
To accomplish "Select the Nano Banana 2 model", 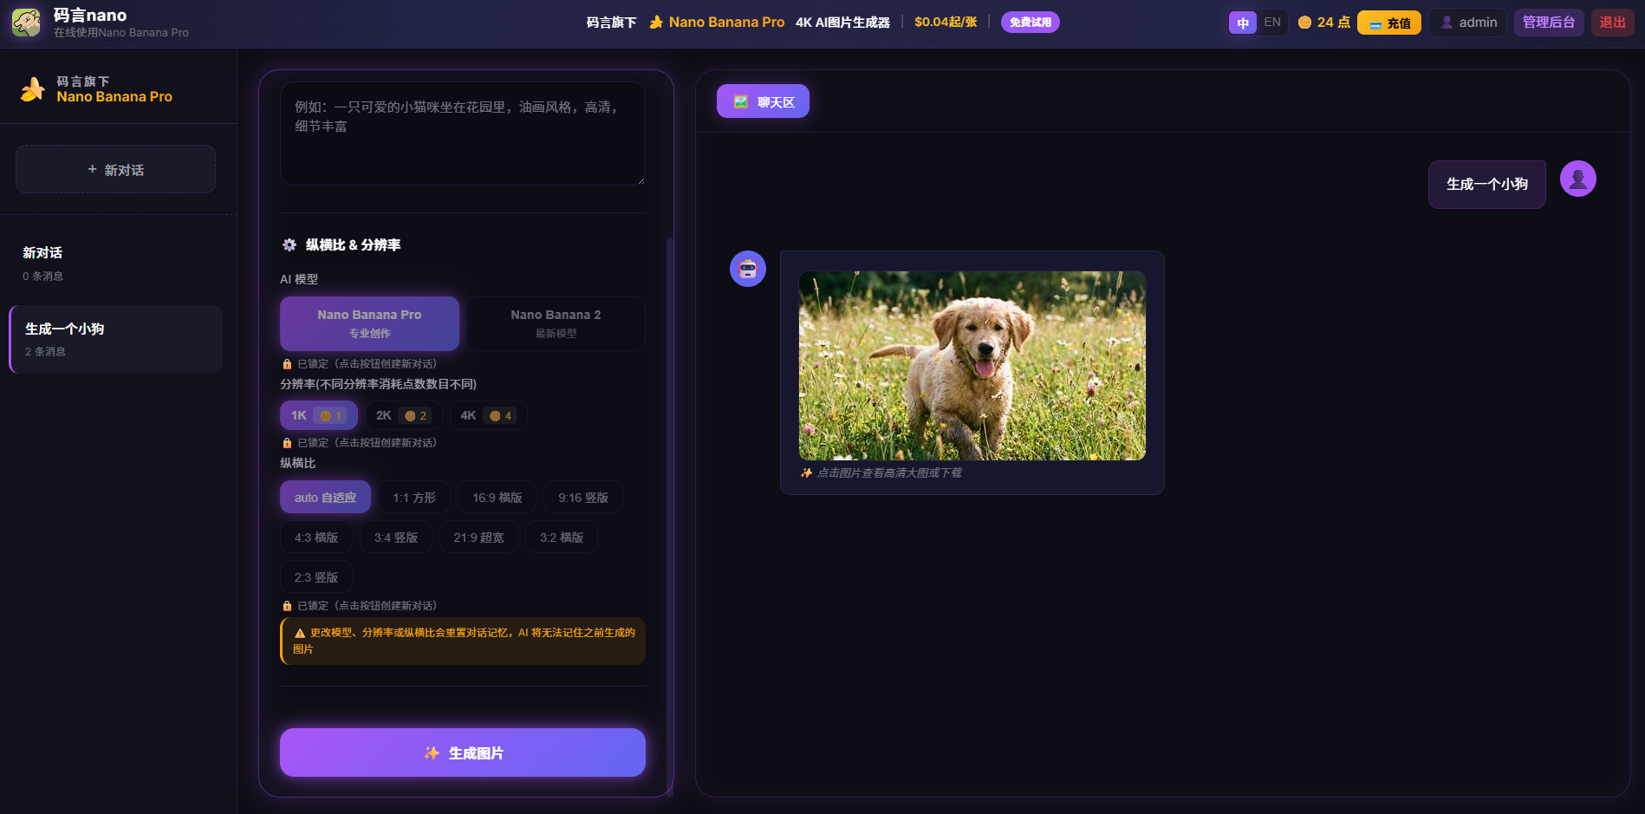I will click(x=556, y=323).
